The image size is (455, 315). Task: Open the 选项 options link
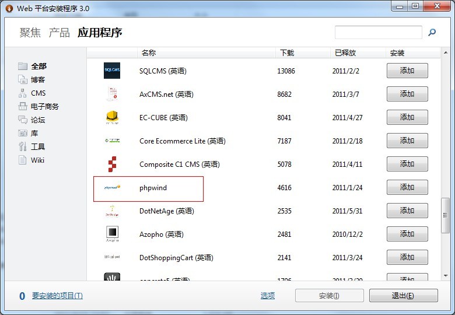click(x=268, y=296)
